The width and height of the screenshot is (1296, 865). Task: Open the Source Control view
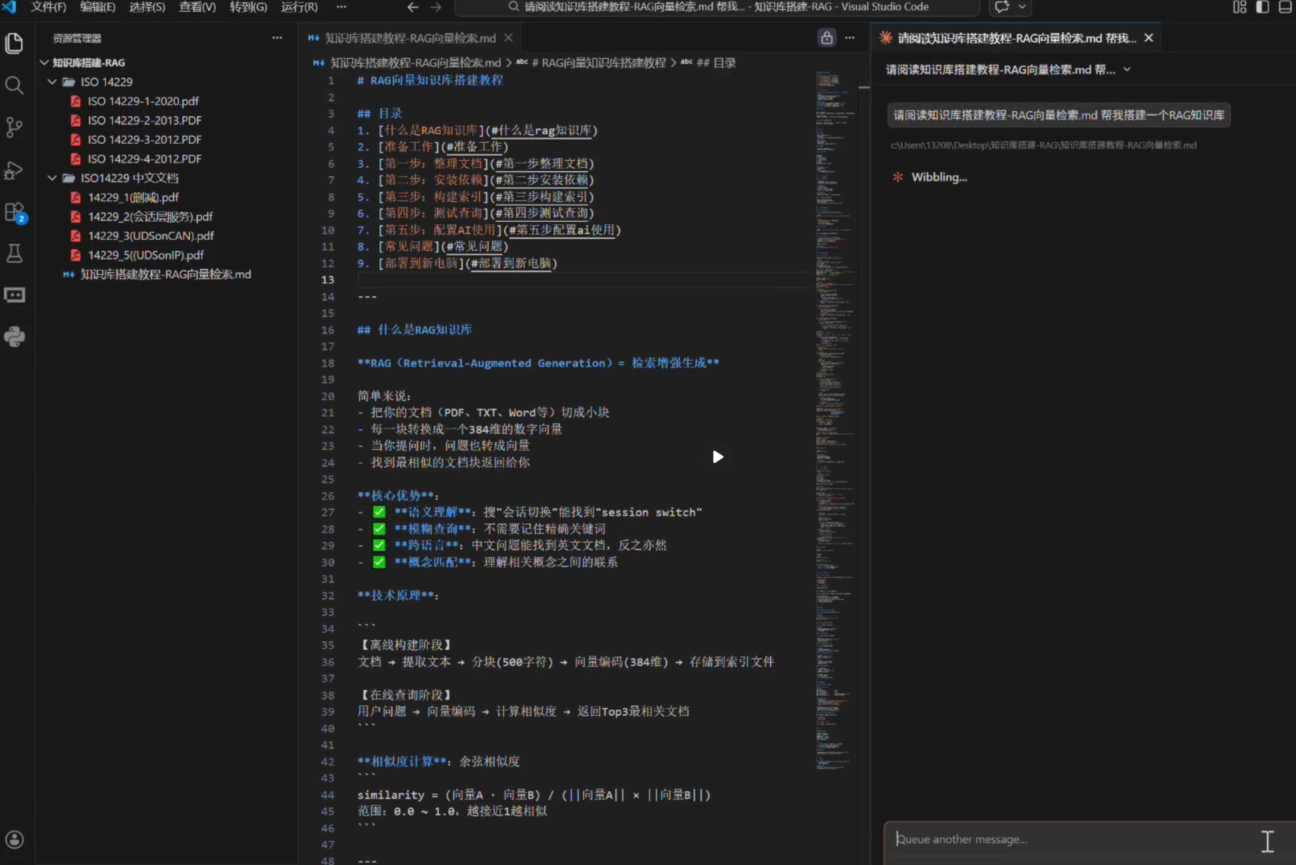point(14,127)
